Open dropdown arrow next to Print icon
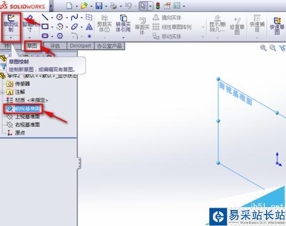Screen dimensions: 286x226 121,6
